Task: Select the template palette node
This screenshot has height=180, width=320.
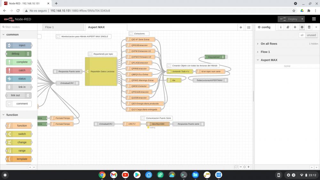Action: [19, 159]
